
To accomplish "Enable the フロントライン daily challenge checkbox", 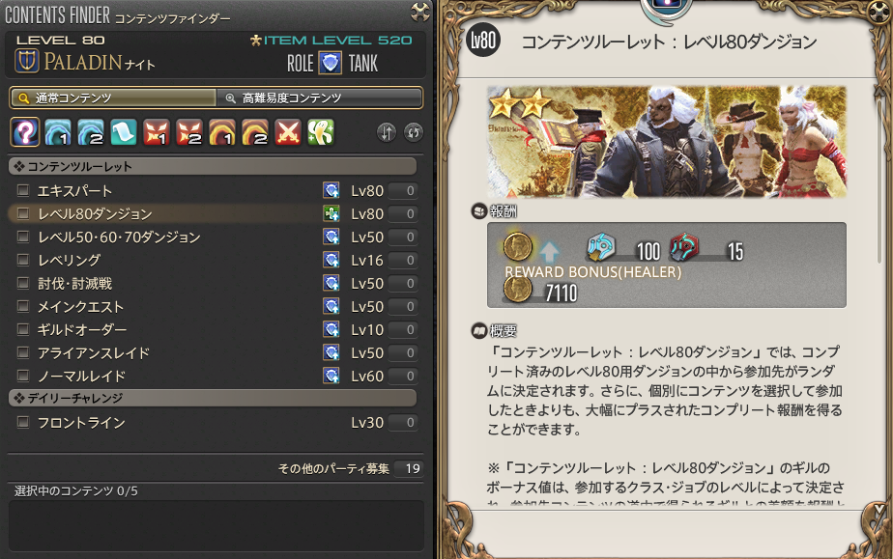I will pyautogui.click(x=23, y=422).
